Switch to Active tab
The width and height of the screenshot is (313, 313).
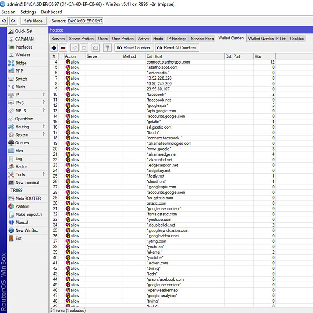coord(143,39)
